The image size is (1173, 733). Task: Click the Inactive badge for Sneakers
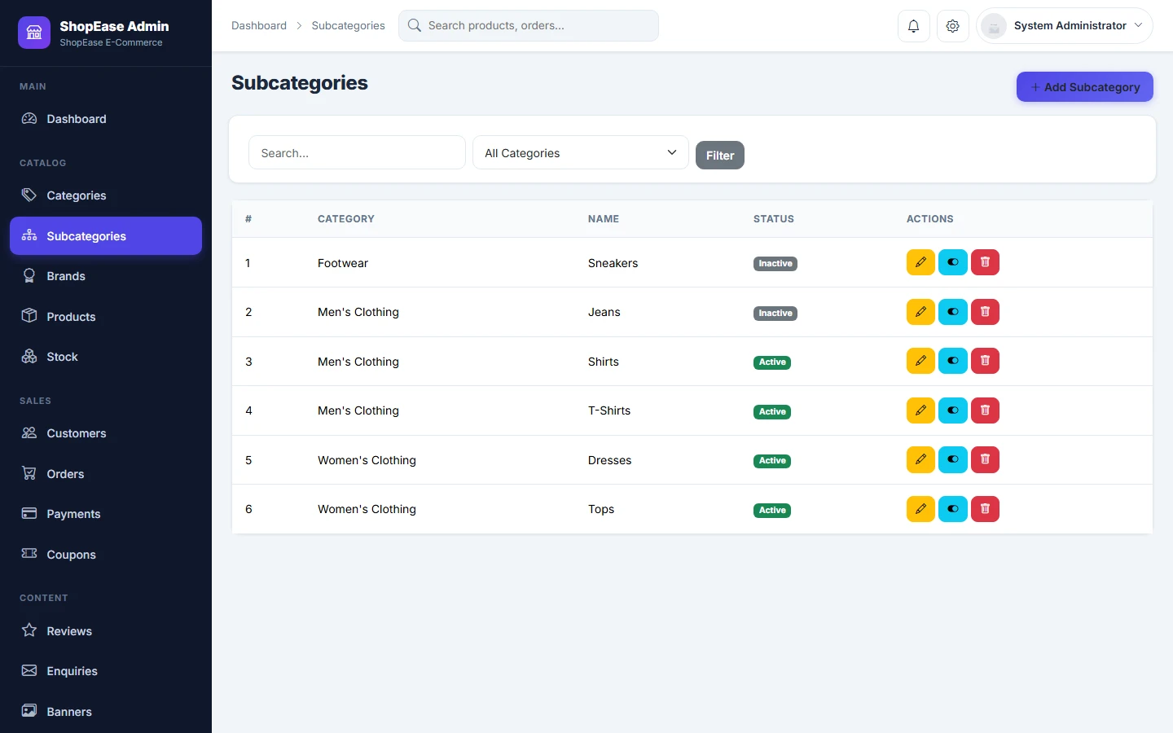coord(775,264)
